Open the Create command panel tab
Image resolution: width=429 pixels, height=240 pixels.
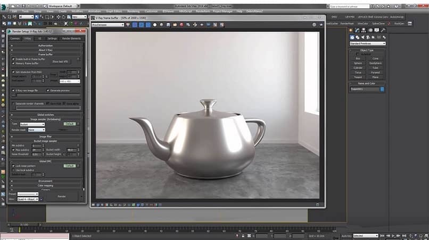[351, 30]
